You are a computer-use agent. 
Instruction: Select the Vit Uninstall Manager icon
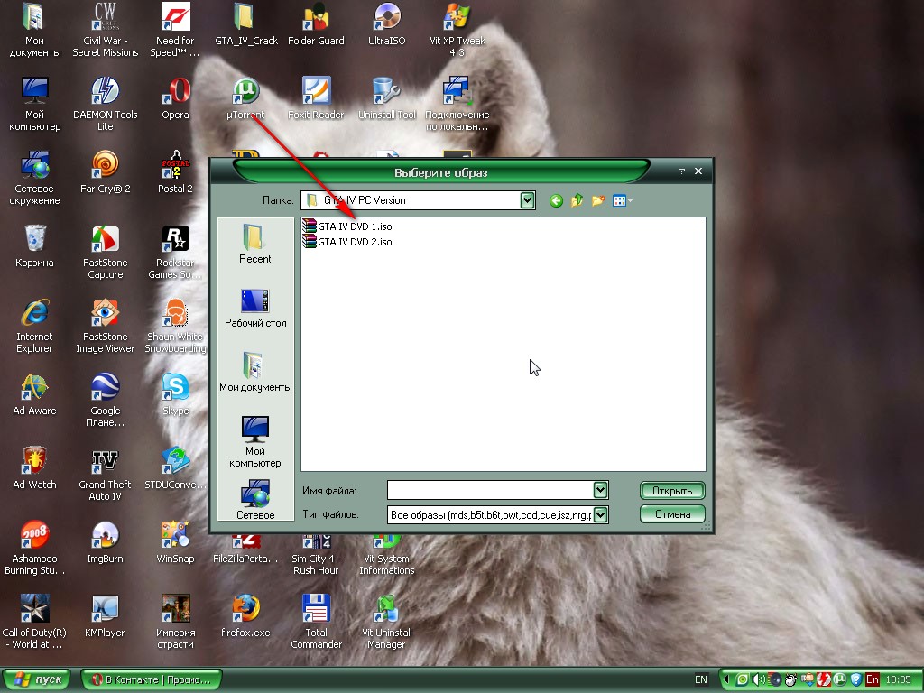pos(386,623)
